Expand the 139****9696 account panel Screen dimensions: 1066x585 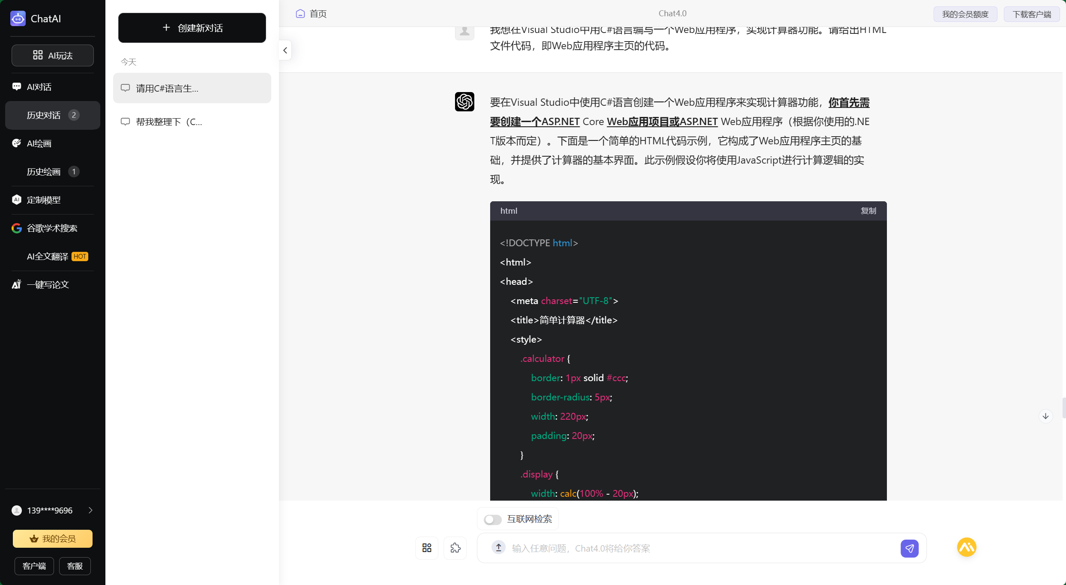pyautogui.click(x=90, y=510)
